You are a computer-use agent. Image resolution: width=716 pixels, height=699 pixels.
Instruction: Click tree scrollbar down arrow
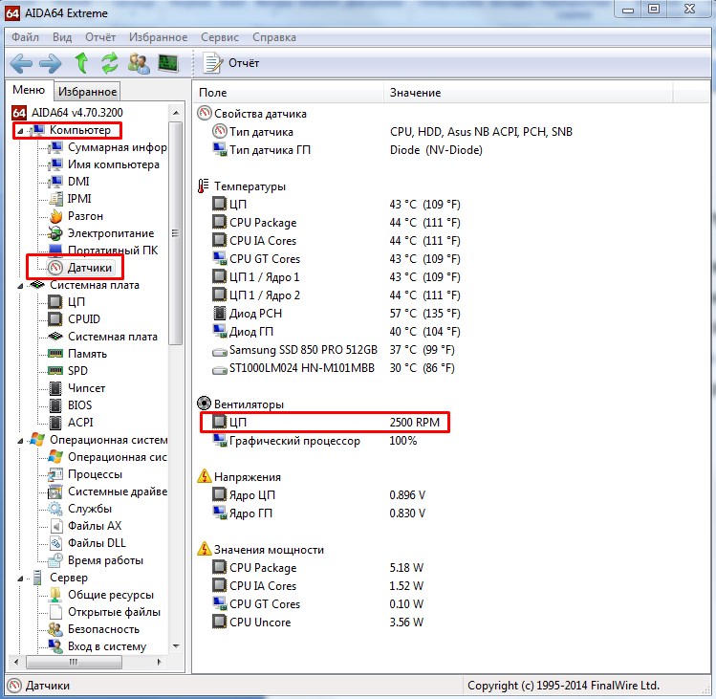[176, 646]
